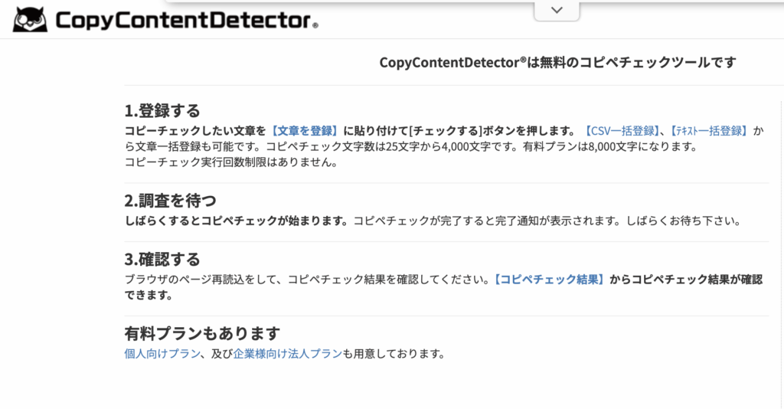Go to the 【コピペチェック結果】 link

pyautogui.click(x=547, y=280)
